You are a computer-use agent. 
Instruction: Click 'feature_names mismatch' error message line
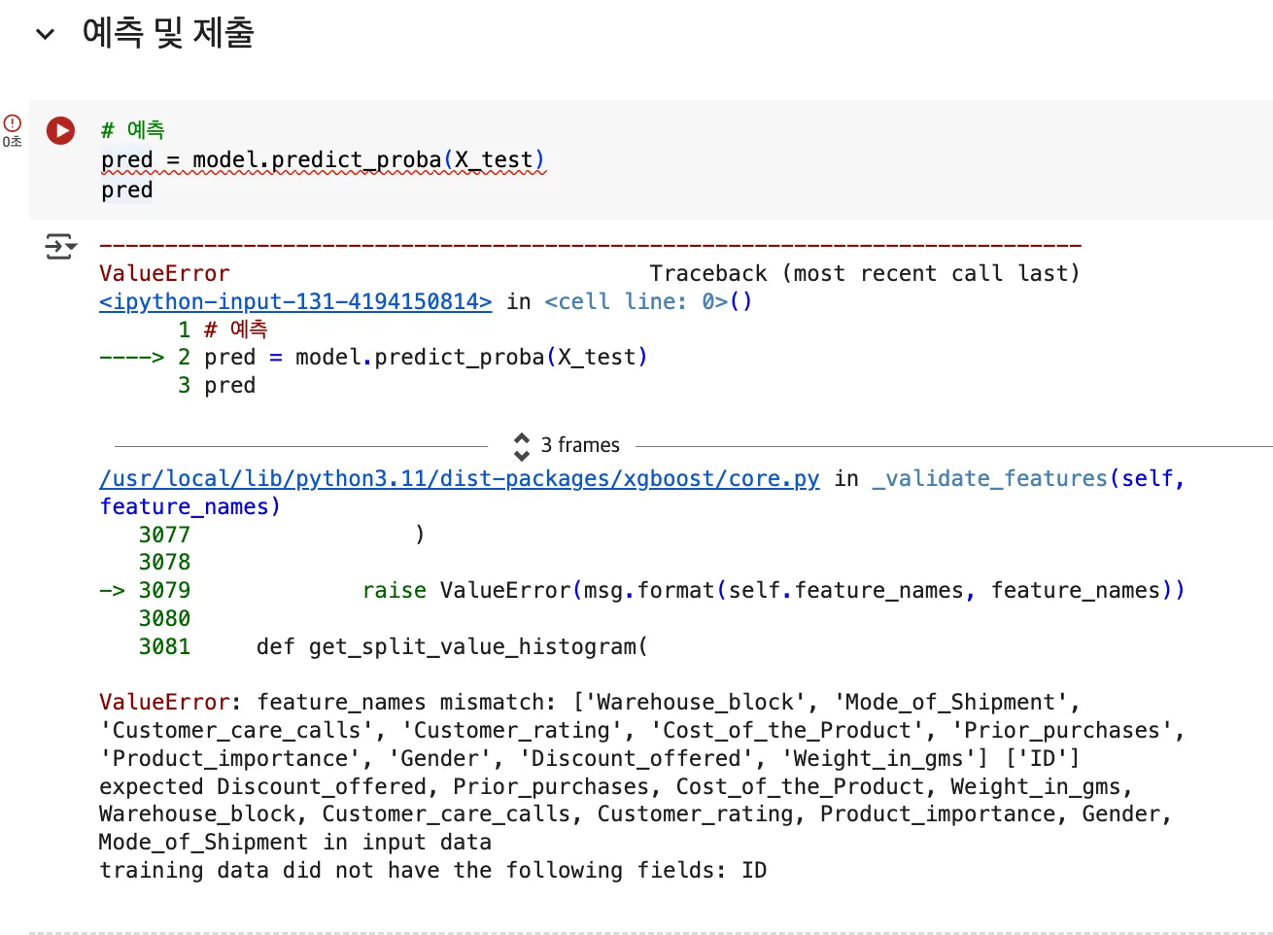pos(589,702)
